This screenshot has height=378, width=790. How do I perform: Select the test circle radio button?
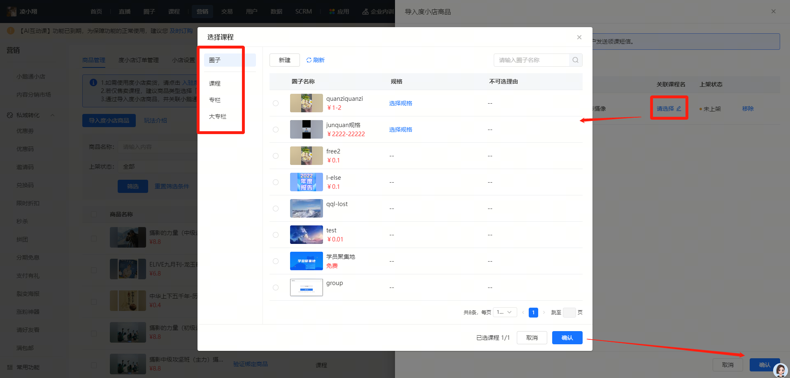276,235
